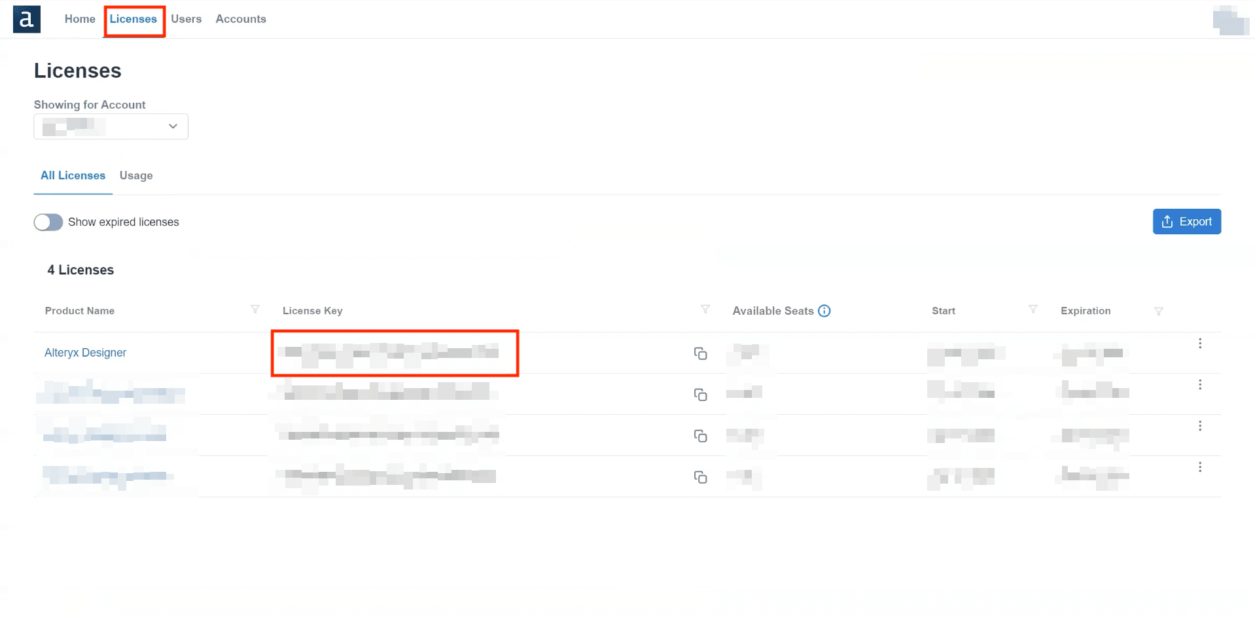This screenshot has width=1255, height=640.
Task: Click the Start column header
Action: pyautogui.click(x=944, y=311)
